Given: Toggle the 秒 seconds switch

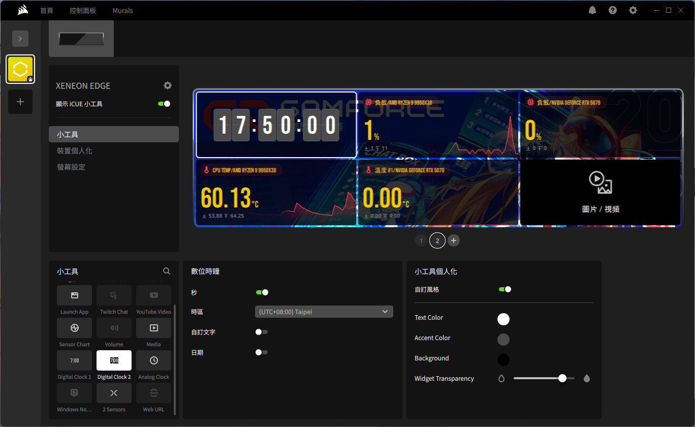Looking at the screenshot, I should tap(262, 292).
